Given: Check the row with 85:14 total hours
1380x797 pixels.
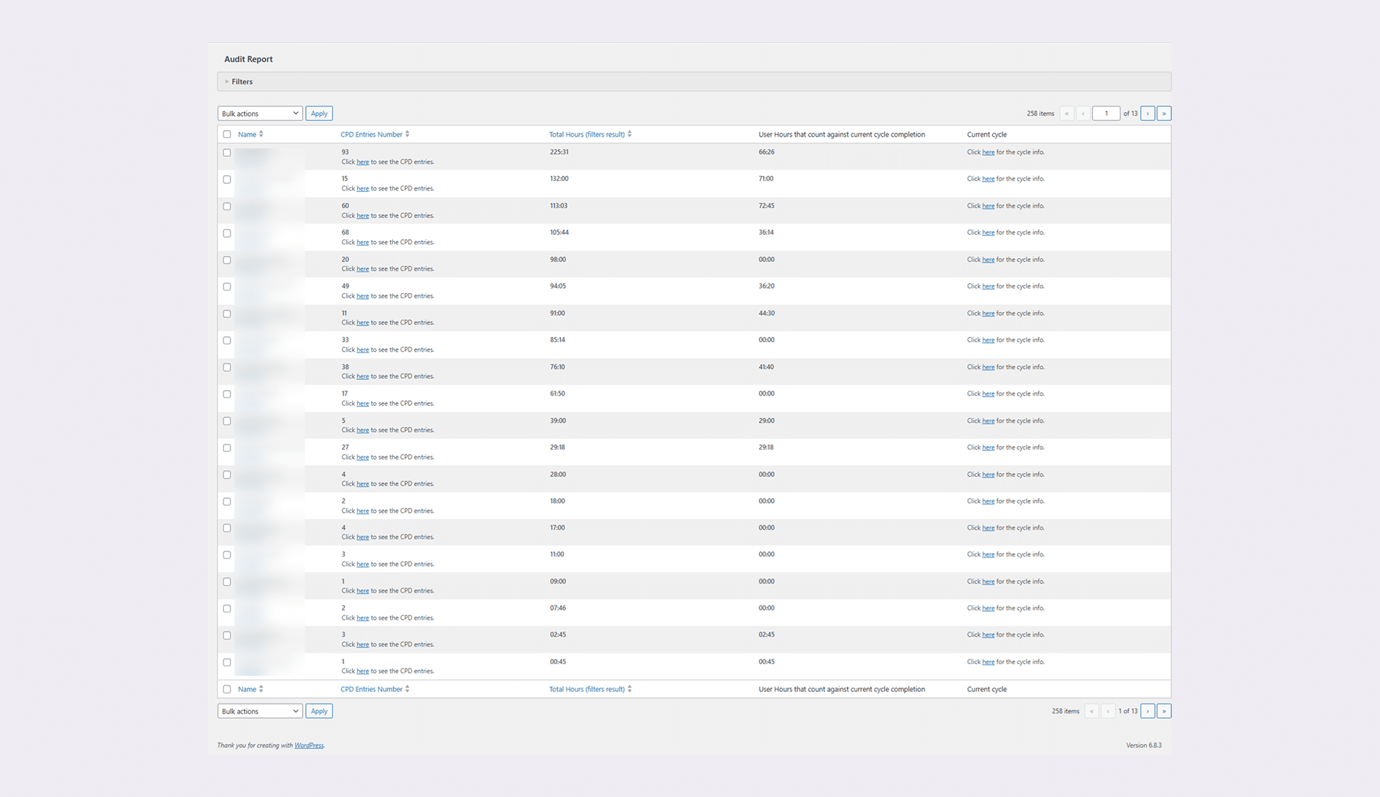Looking at the screenshot, I should pyautogui.click(x=227, y=341).
